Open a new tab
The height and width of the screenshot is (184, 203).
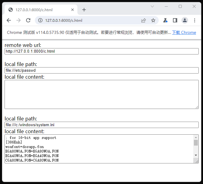pyautogui.click(x=84, y=10)
